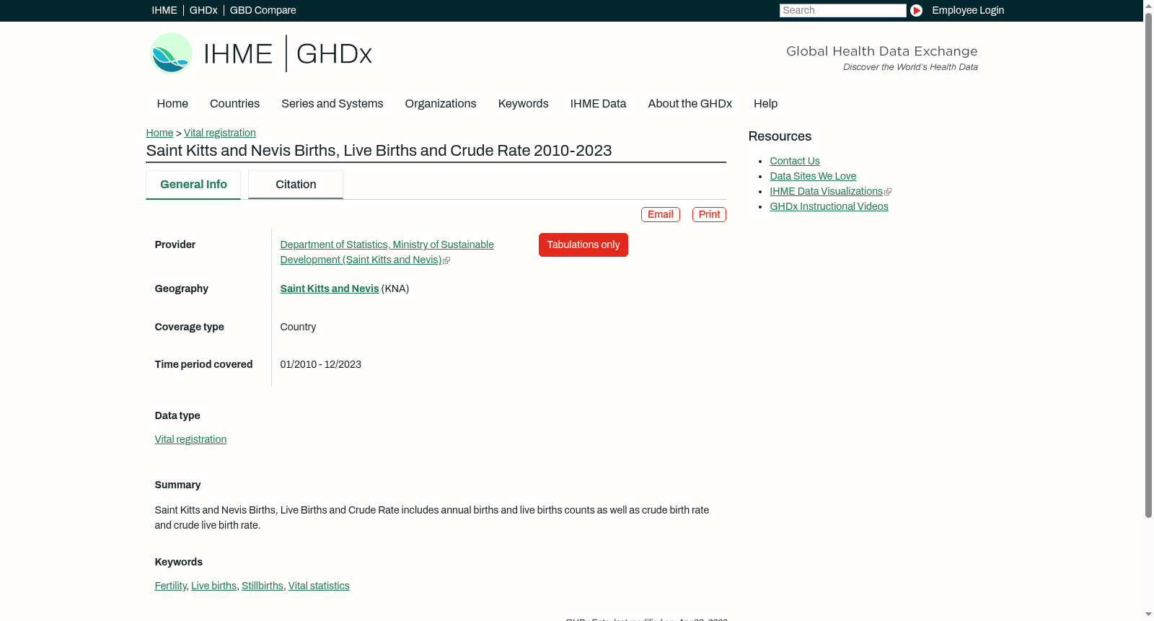Viewport: 1154px width, 621px height.
Task: Open the GHDx link in the top bar
Action: click(203, 10)
